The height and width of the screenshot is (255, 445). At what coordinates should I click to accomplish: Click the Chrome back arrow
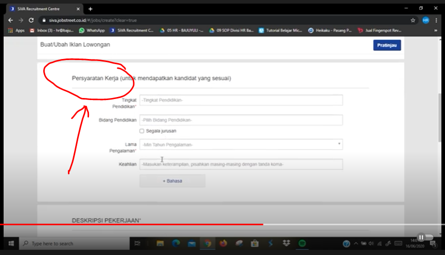pyautogui.click(x=11, y=20)
